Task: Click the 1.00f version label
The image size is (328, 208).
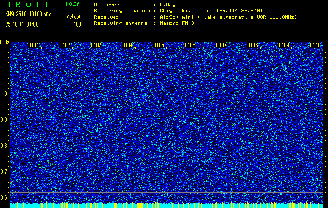Action: tap(72, 4)
